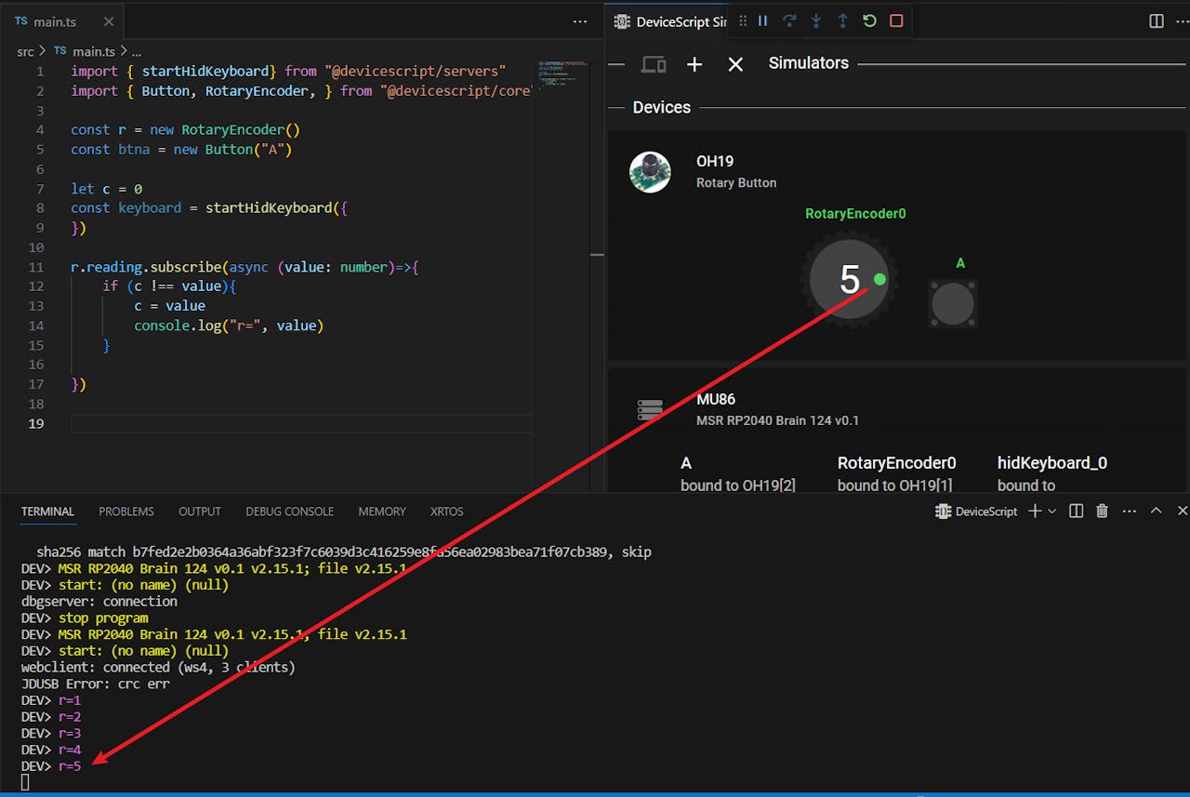Open more actions for main.ts editor group
Image resolution: width=1190 pixels, height=797 pixels.
tap(580, 21)
